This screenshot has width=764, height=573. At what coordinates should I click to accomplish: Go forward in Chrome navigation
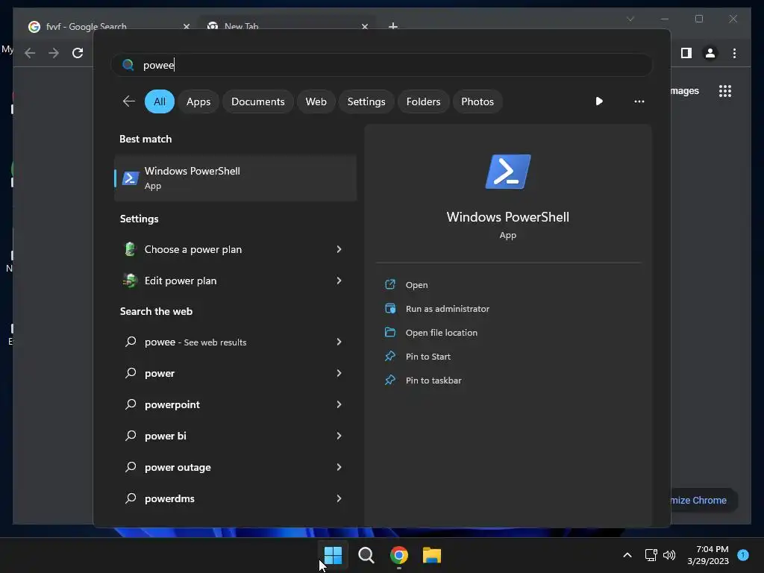(x=54, y=53)
